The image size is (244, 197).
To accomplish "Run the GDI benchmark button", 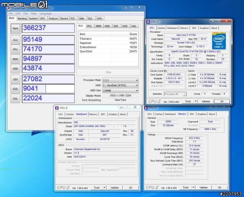I will (15, 79).
